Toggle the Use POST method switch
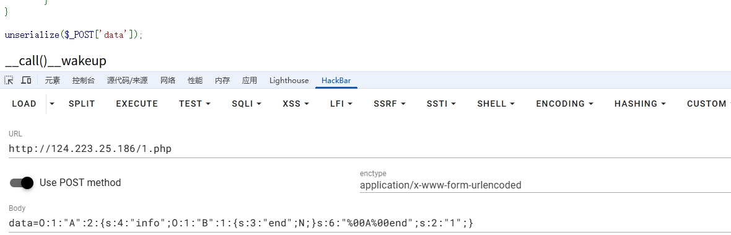 (22, 183)
